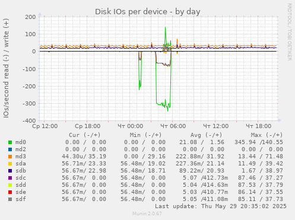295x220 pixels.
Task: Click sdb min value '56.48m/ 18.71'
Action: pyautogui.click(x=143, y=171)
